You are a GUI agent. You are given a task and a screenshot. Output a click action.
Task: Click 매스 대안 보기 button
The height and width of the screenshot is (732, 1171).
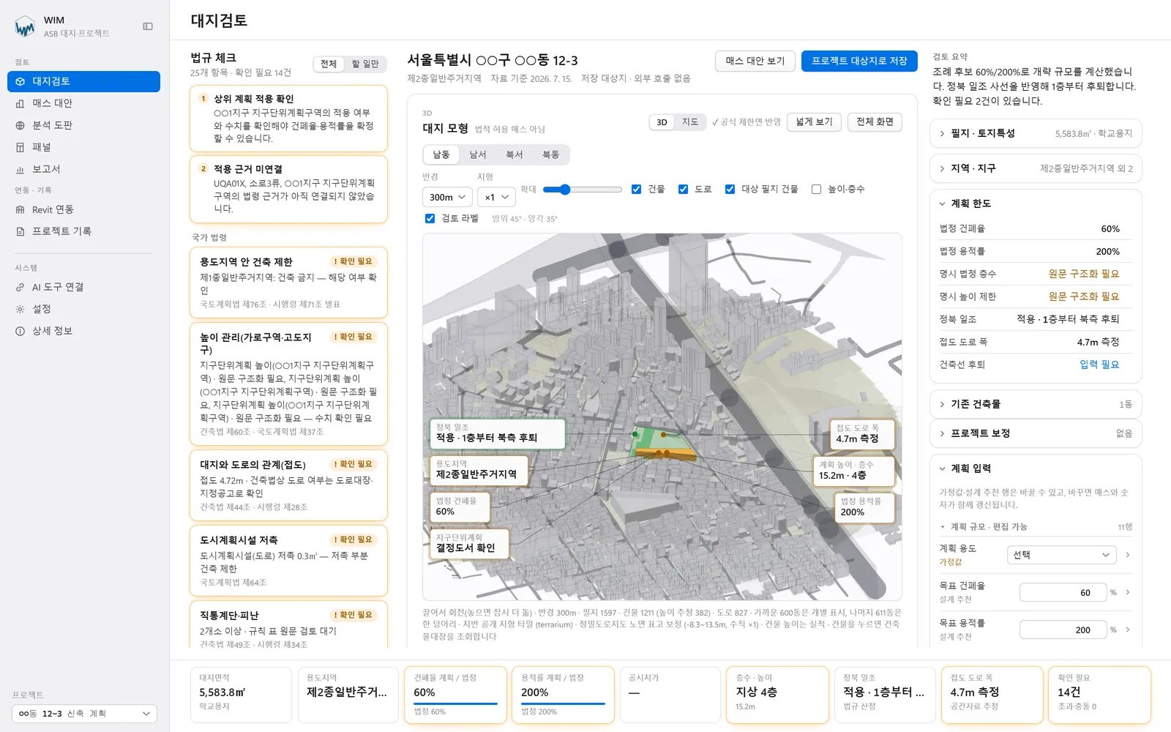(x=755, y=61)
